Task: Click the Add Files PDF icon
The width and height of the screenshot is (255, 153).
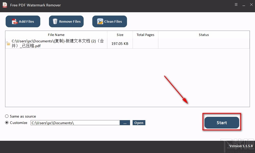Action: pyautogui.click(x=14, y=21)
